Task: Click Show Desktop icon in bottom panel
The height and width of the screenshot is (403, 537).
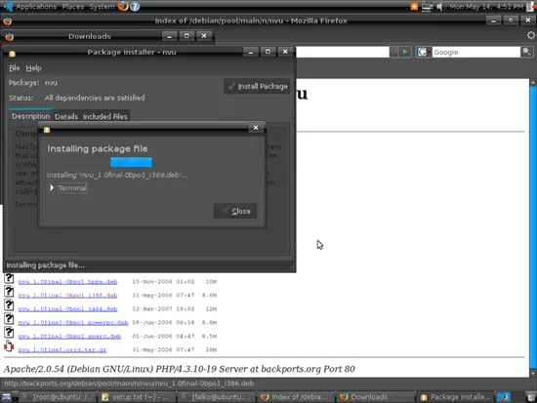Action: coord(6,397)
